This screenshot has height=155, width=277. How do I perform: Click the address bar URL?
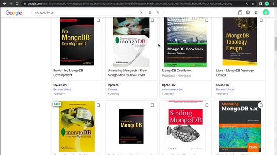[x=130, y=4]
